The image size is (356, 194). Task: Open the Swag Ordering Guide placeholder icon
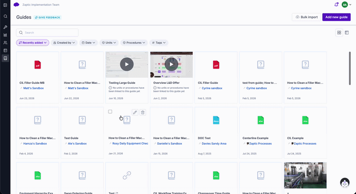point(82,175)
